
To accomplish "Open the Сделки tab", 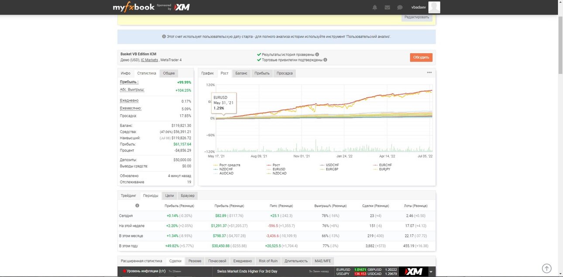I will (x=175, y=261).
